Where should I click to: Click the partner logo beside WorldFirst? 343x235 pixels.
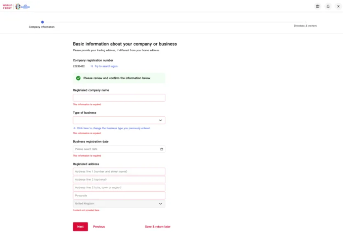tap(23, 6)
